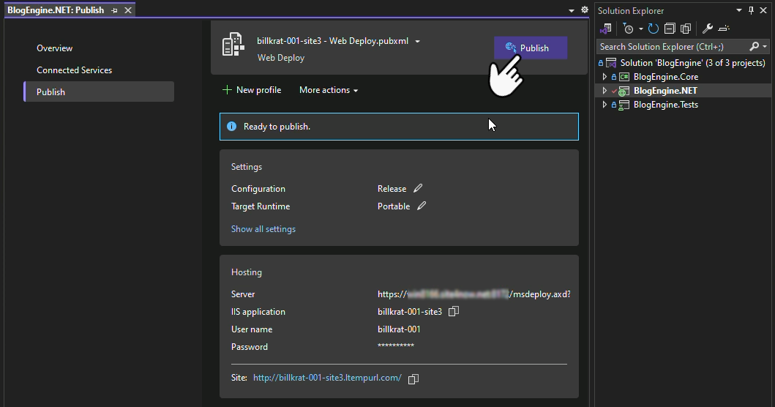This screenshot has width=775, height=407.
Task: Expand the BlogEngine.NET project node
Action: (x=604, y=91)
